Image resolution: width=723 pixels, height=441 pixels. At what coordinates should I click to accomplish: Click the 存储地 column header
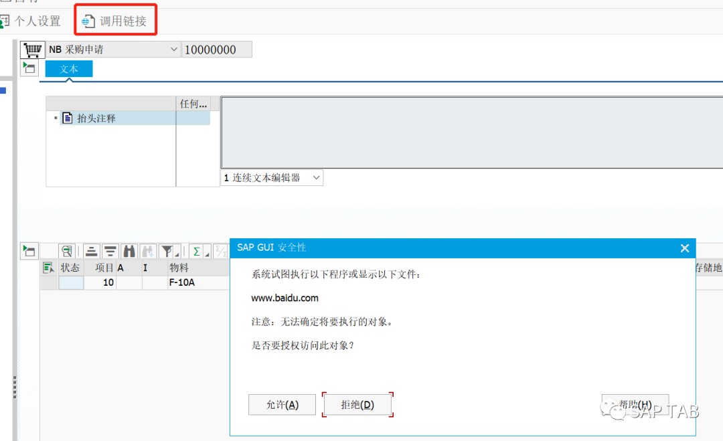709,268
